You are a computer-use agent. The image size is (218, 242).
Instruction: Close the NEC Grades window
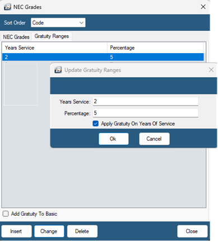(203, 7)
